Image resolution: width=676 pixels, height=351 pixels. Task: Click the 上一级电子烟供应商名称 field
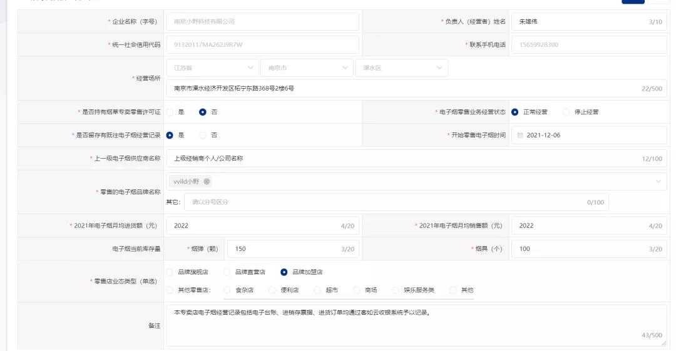click(416, 158)
